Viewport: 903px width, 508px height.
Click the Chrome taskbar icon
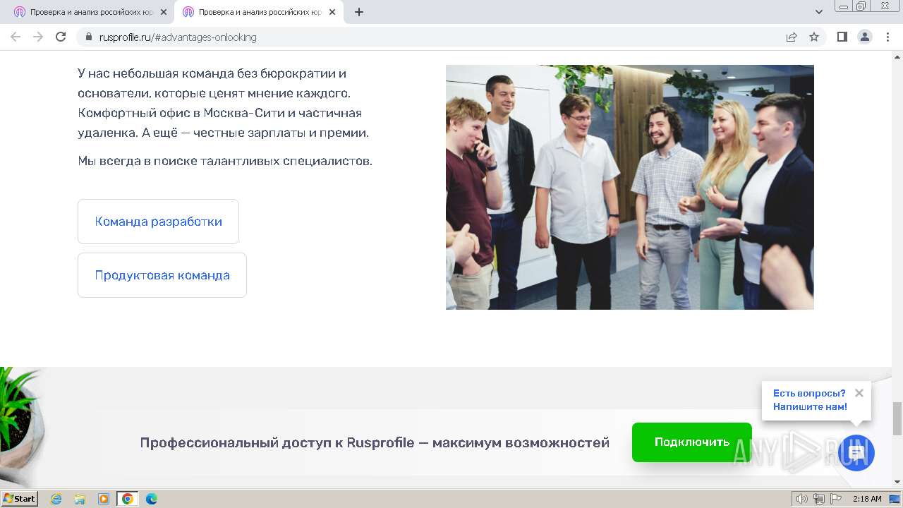coord(128,499)
